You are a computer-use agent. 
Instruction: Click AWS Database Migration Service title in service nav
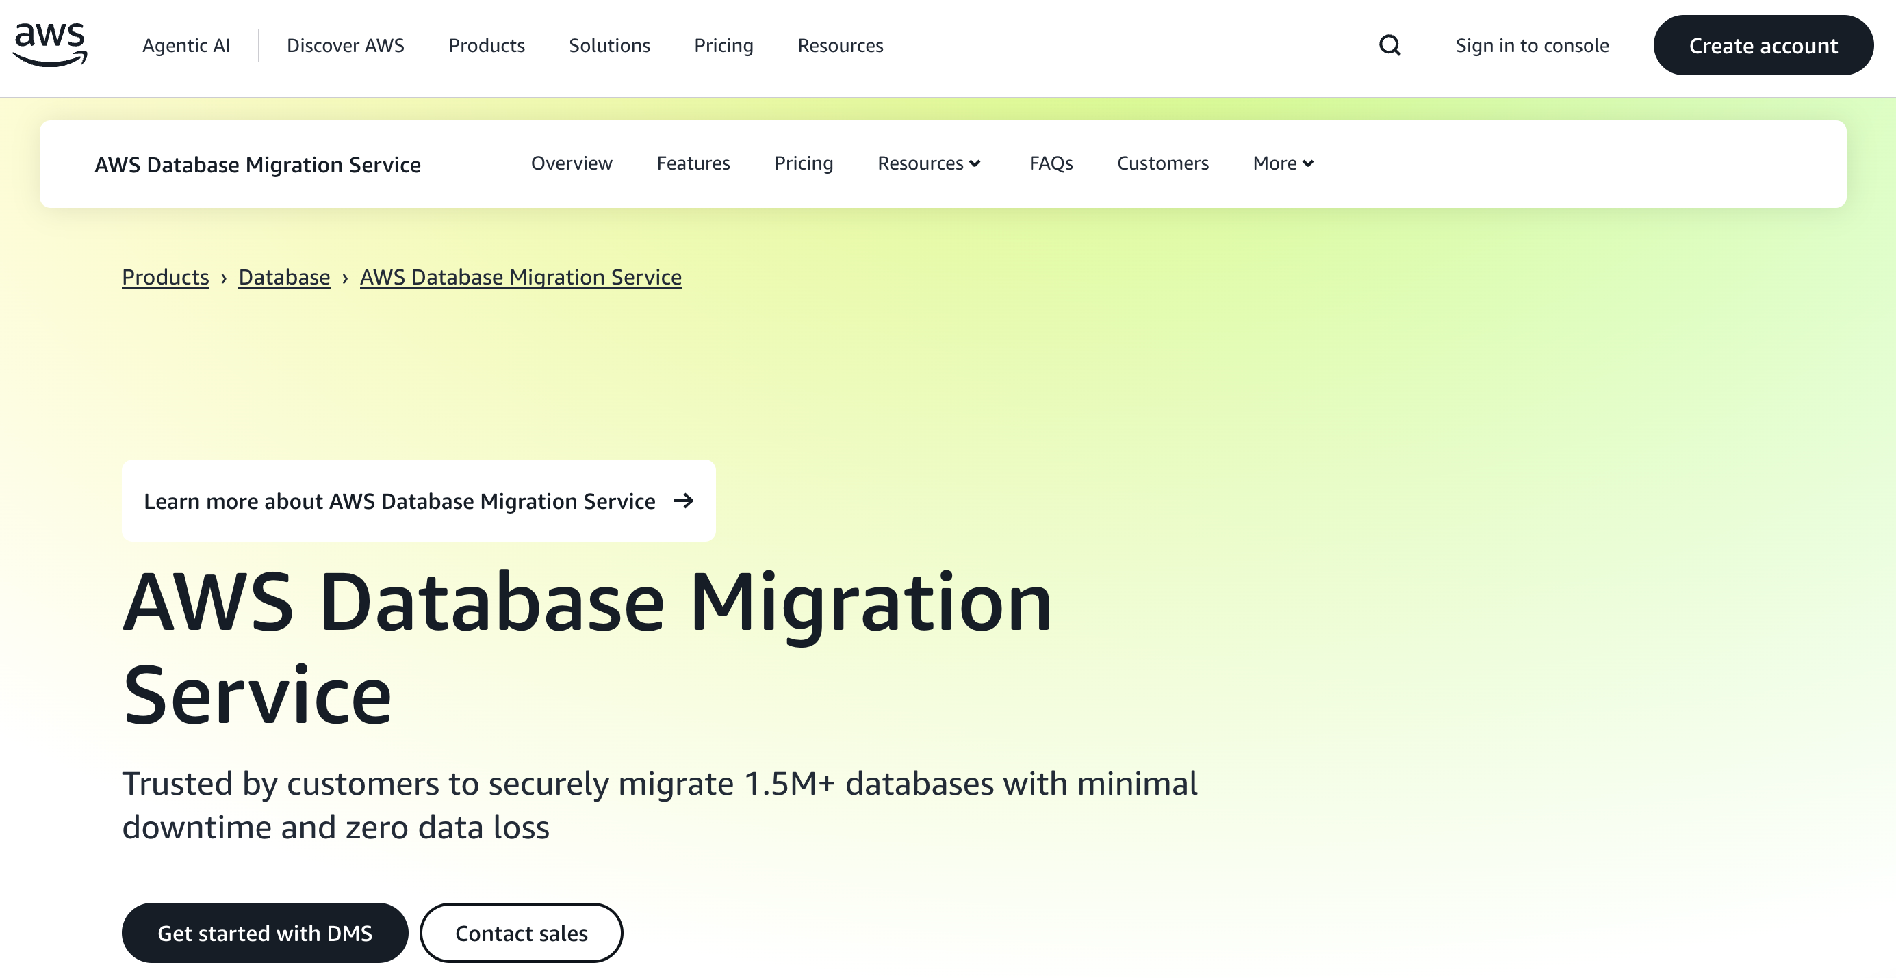pyautogui.click(x=257, y=165)
